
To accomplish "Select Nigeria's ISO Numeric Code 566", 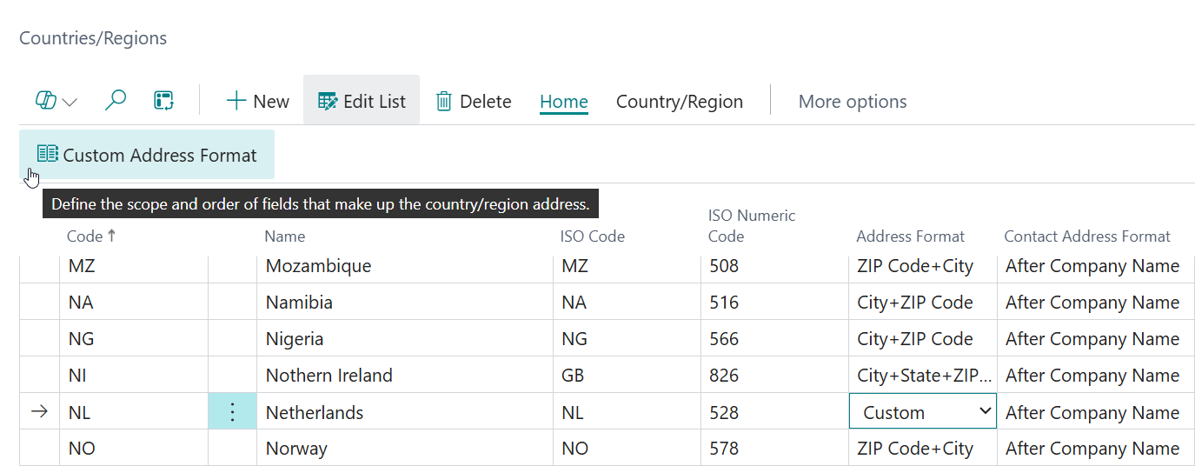I will tap(724, 339).
